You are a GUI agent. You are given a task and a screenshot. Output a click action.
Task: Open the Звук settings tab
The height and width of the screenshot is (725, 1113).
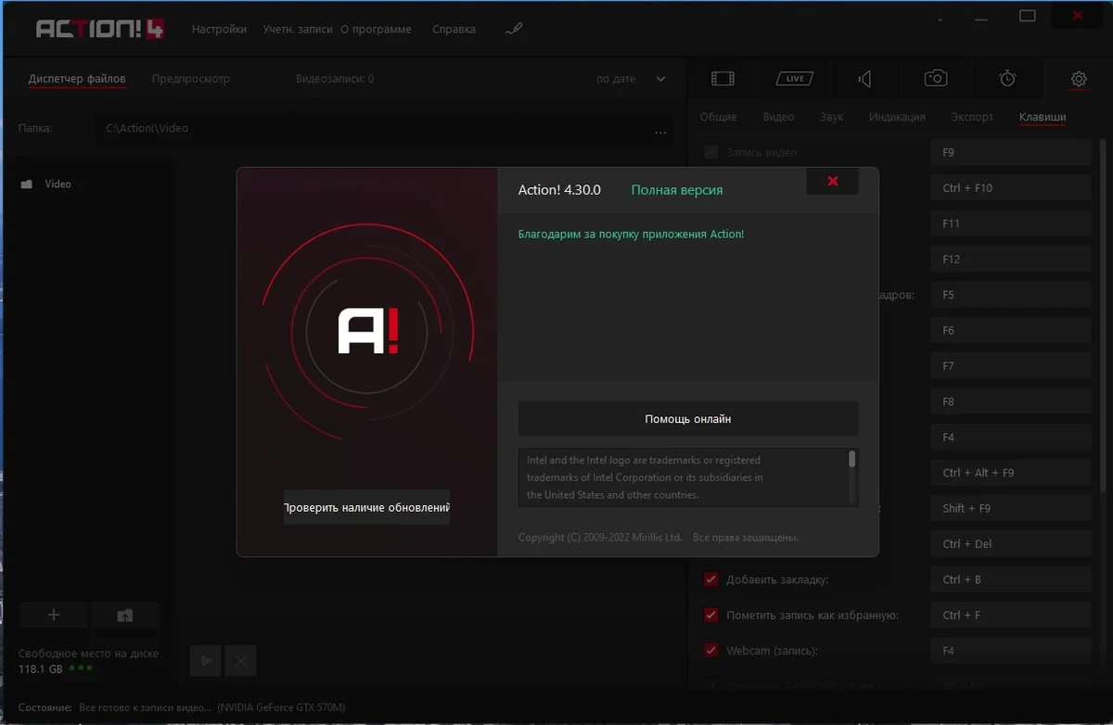[x=831, y=117]
